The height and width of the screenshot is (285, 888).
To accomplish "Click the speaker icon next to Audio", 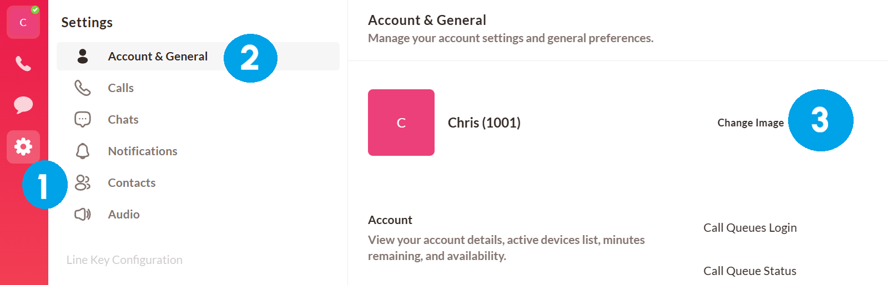I will tap(83, 214).
